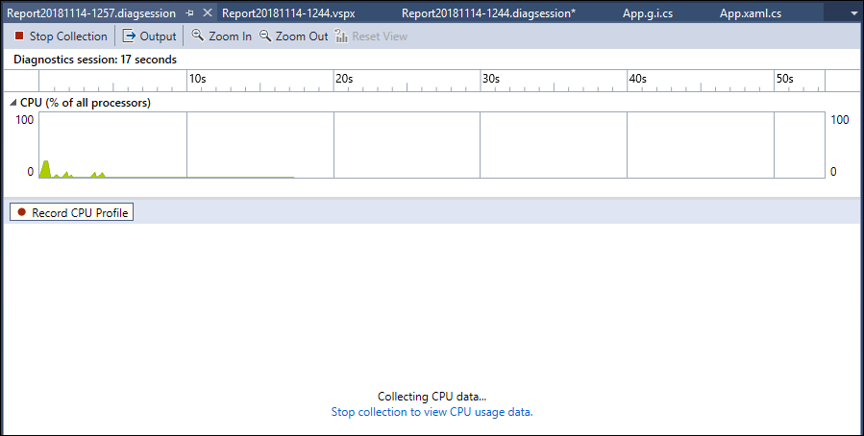Click the Zoom In label

click(231, 36)
